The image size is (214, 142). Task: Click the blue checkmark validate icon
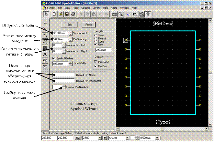tap(129, 14)
